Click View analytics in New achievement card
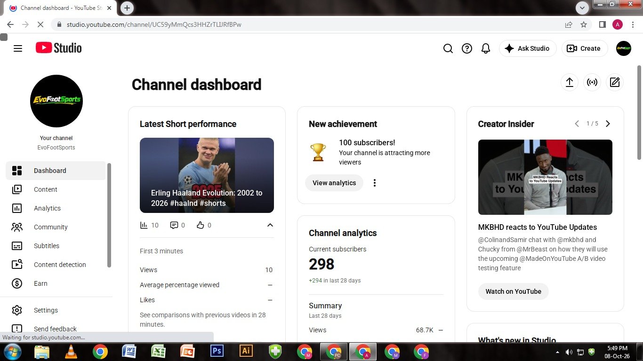 (334, 183)
